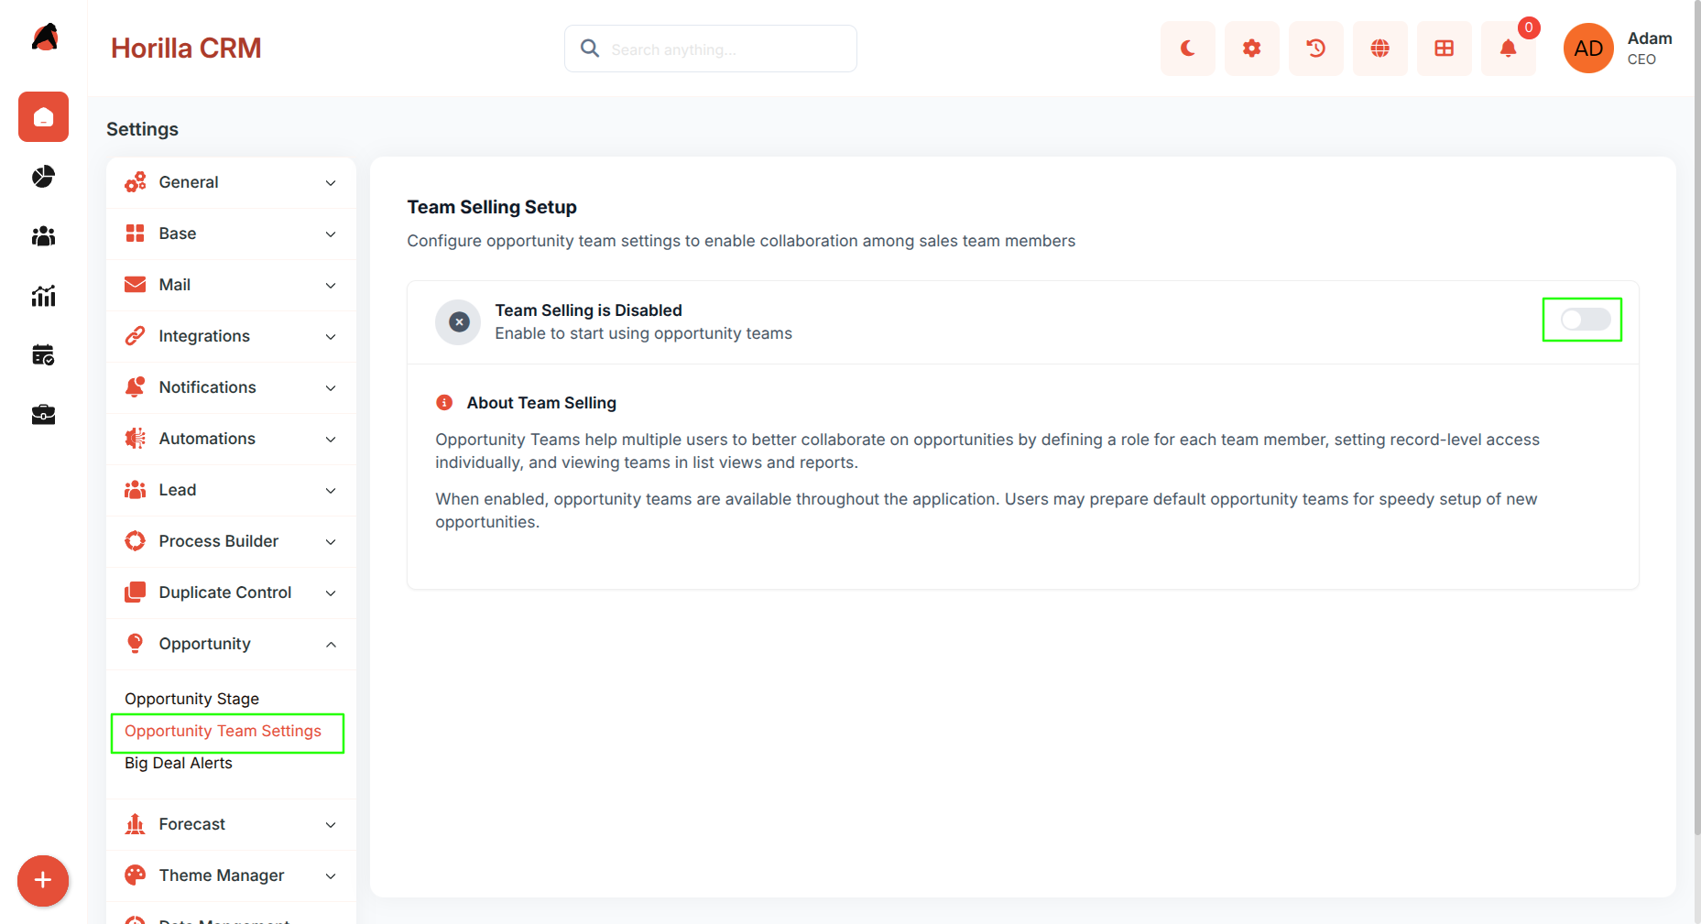
Task: Click the info icon beside About Team Selling
Action: (x=444, y=403)
